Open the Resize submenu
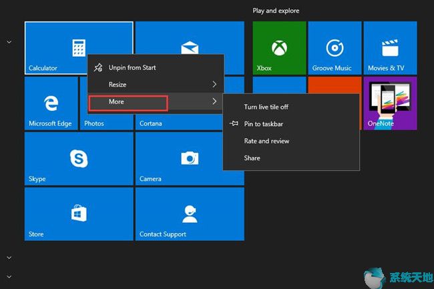The height and width of the screenshot is (289, 434). click(x=156, y=84)
